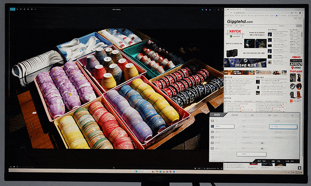The image size is (311, 186).
Task: Select the Gigglehd browser tab
Action: [x=236, y=9]
